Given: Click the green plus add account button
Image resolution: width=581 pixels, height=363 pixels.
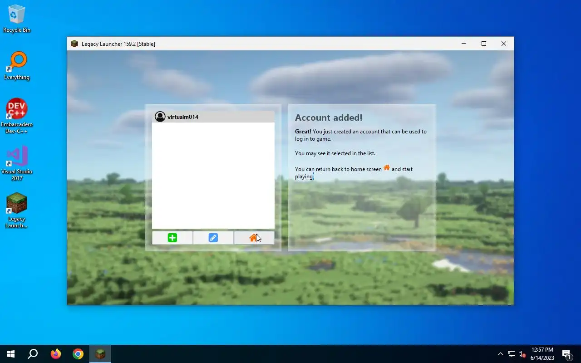Looking at the screenshot, I should [172, 238].
